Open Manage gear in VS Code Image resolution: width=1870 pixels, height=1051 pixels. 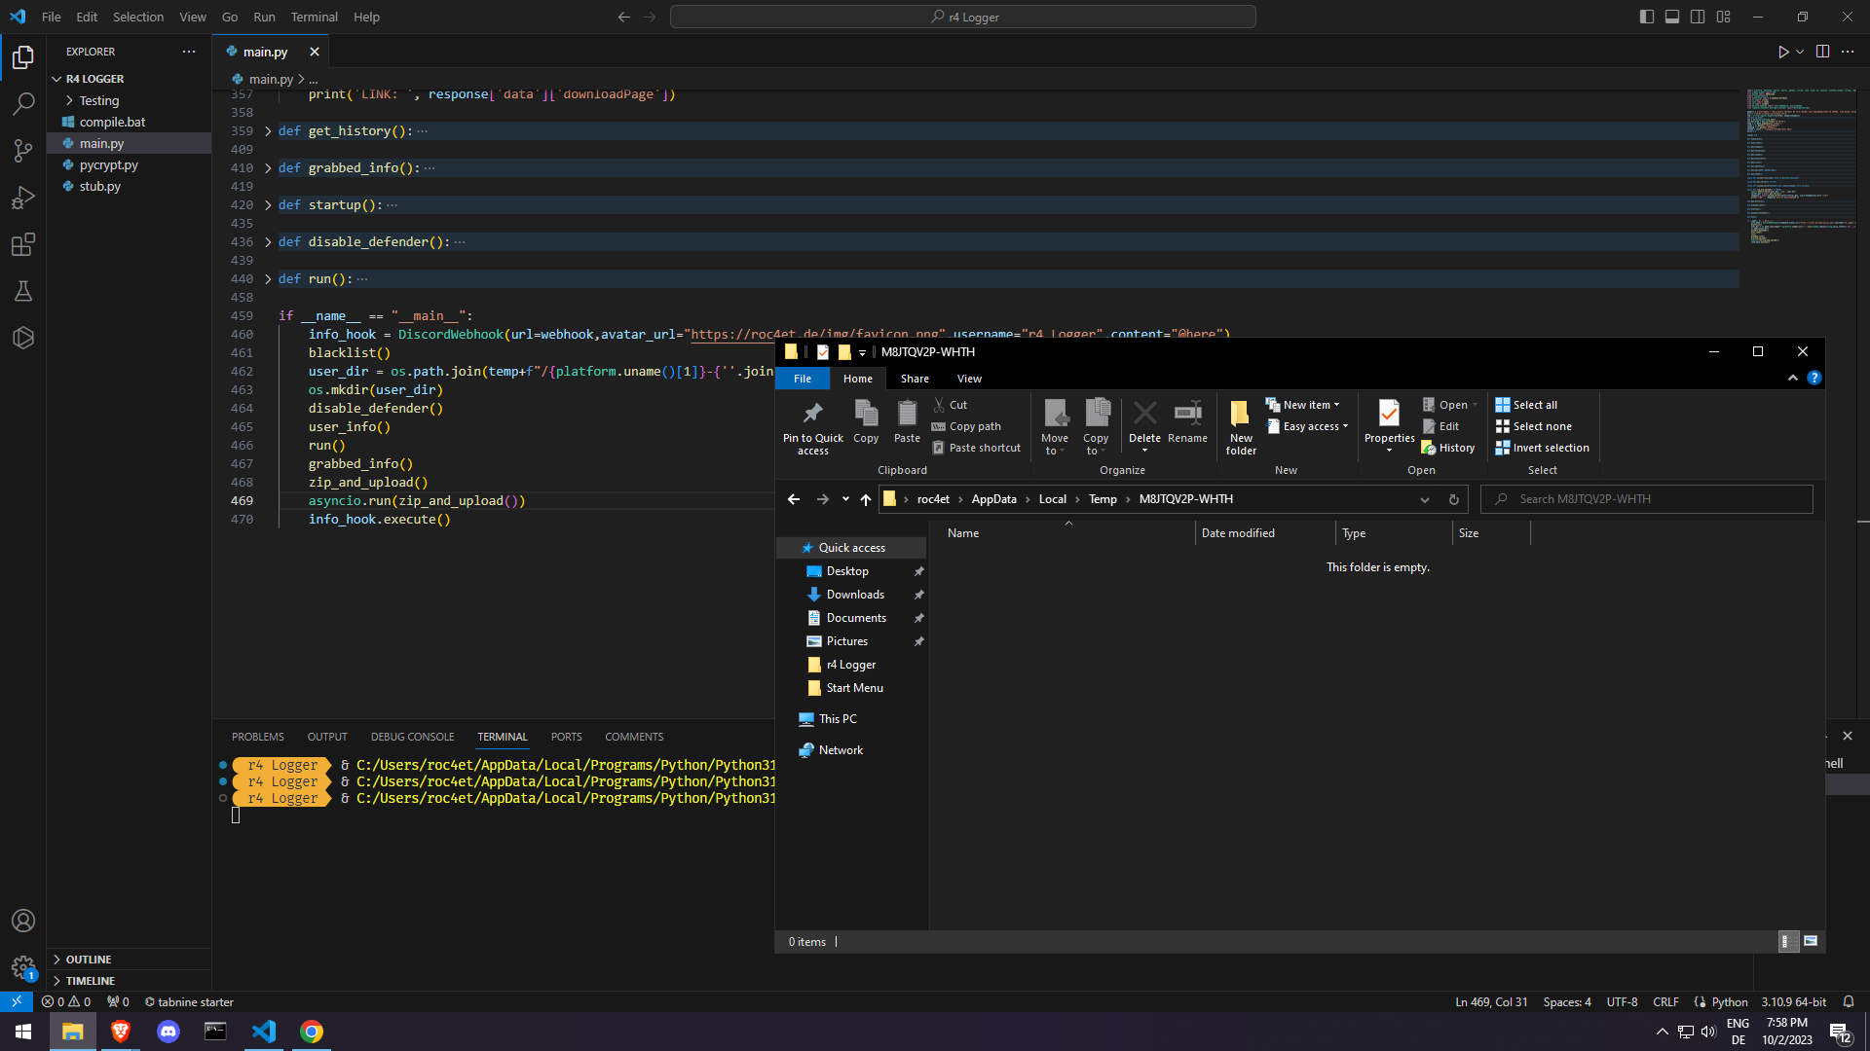[x=23, y=967]
